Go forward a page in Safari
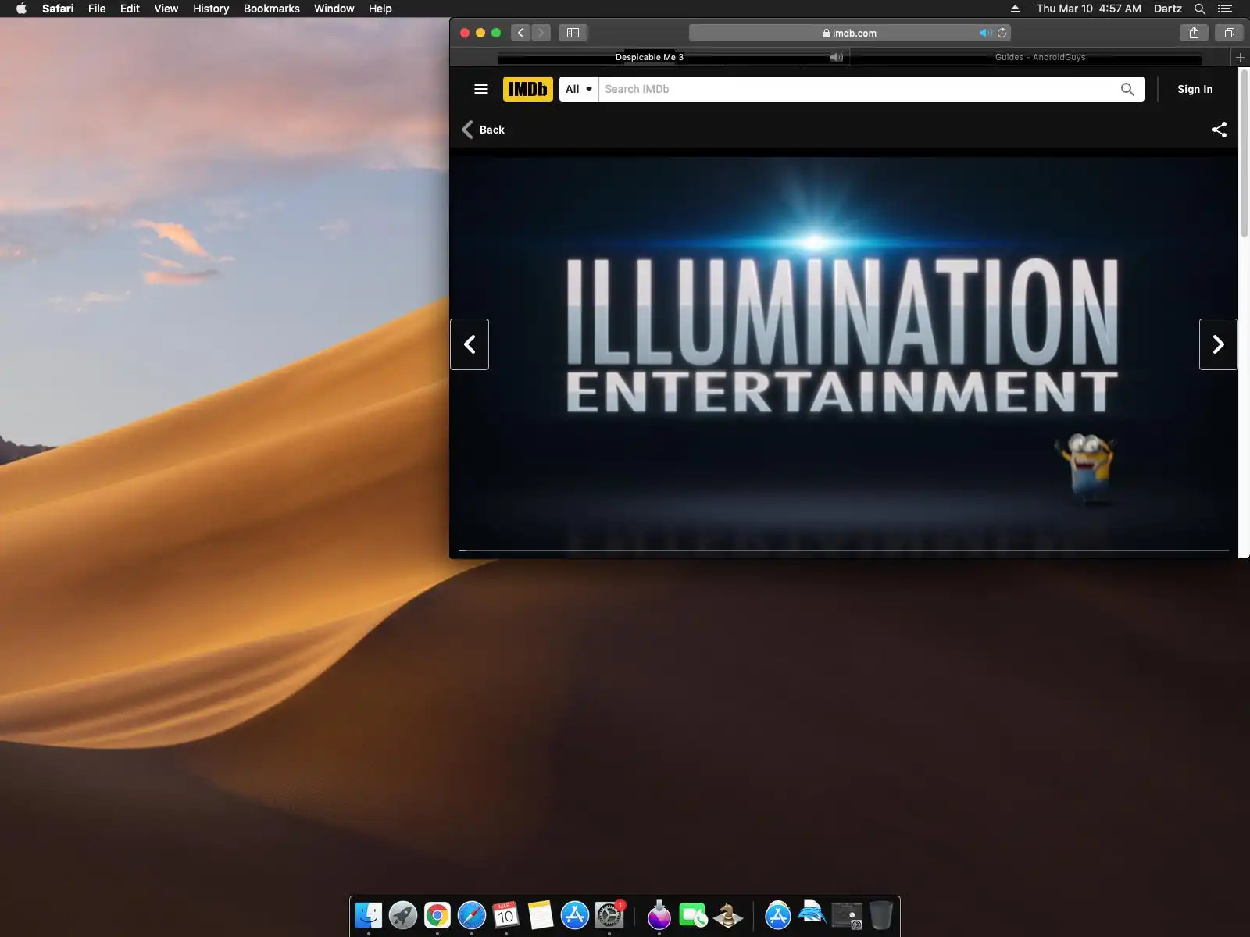 pyautogui.click(x=541, y=33)
